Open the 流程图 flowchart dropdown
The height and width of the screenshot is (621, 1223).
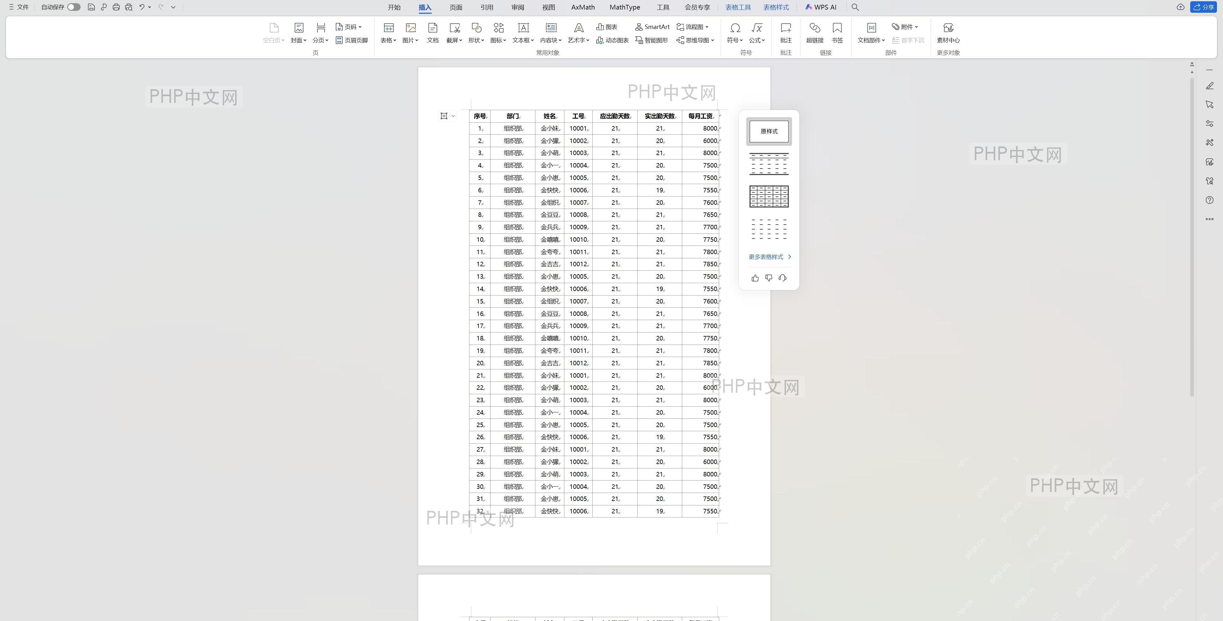[693, 27]
